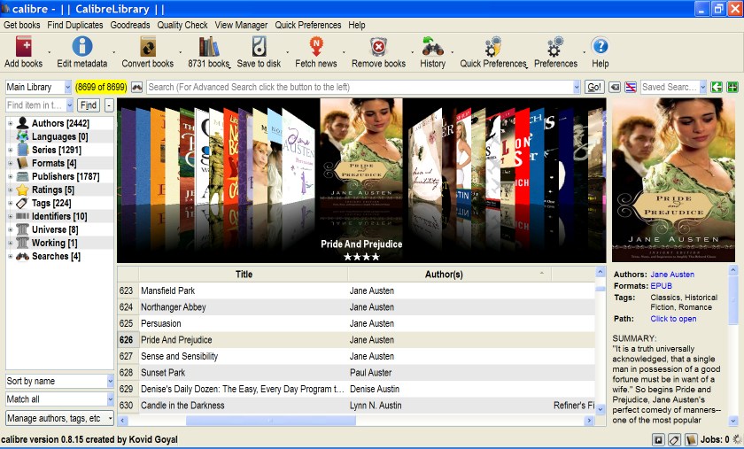Click the book list up scroll arrow
The image size is (744, 449).
coord(601,273)
